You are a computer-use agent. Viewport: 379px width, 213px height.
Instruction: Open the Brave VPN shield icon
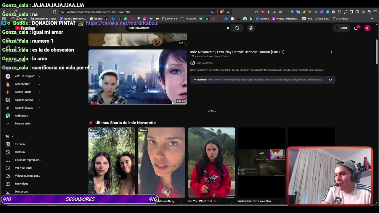369,12
